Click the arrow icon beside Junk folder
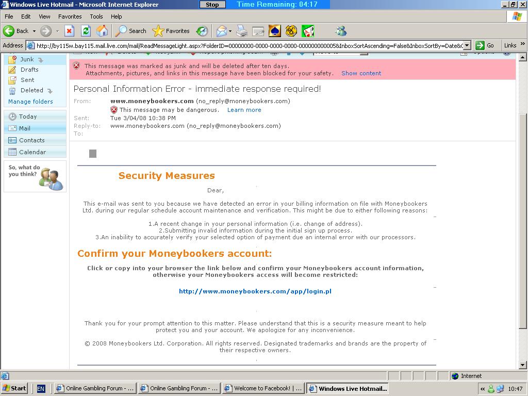Image resolution: width=528 pixels, height=396 pixels. coord(41,60)
